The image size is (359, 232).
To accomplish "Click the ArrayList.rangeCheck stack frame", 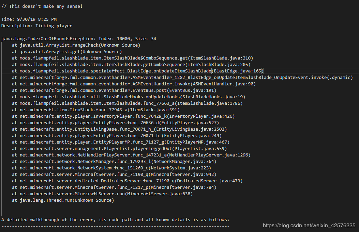I will pos(76,45).
